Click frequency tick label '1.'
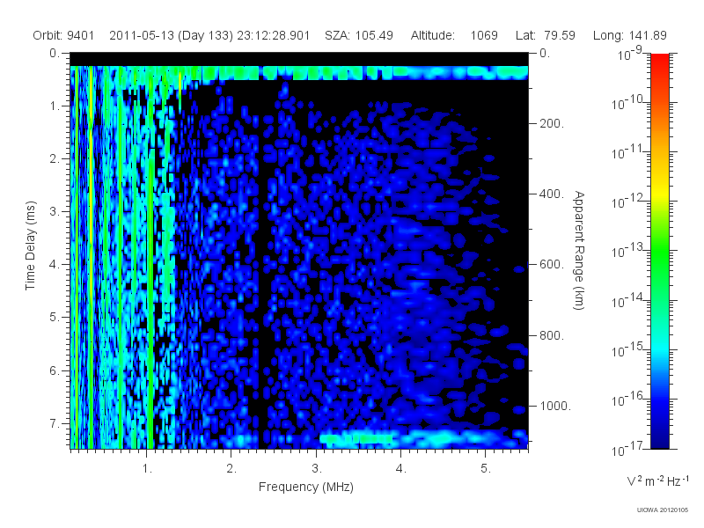Image resolution: width=704 pixels, height=528 pixels. [147, 469]
